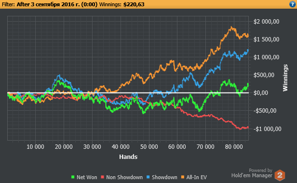Image resolution: width=297 pixels, height=183 pixels.
Task: Click the All-In EV legend label
Action: (x=196, y=177)
